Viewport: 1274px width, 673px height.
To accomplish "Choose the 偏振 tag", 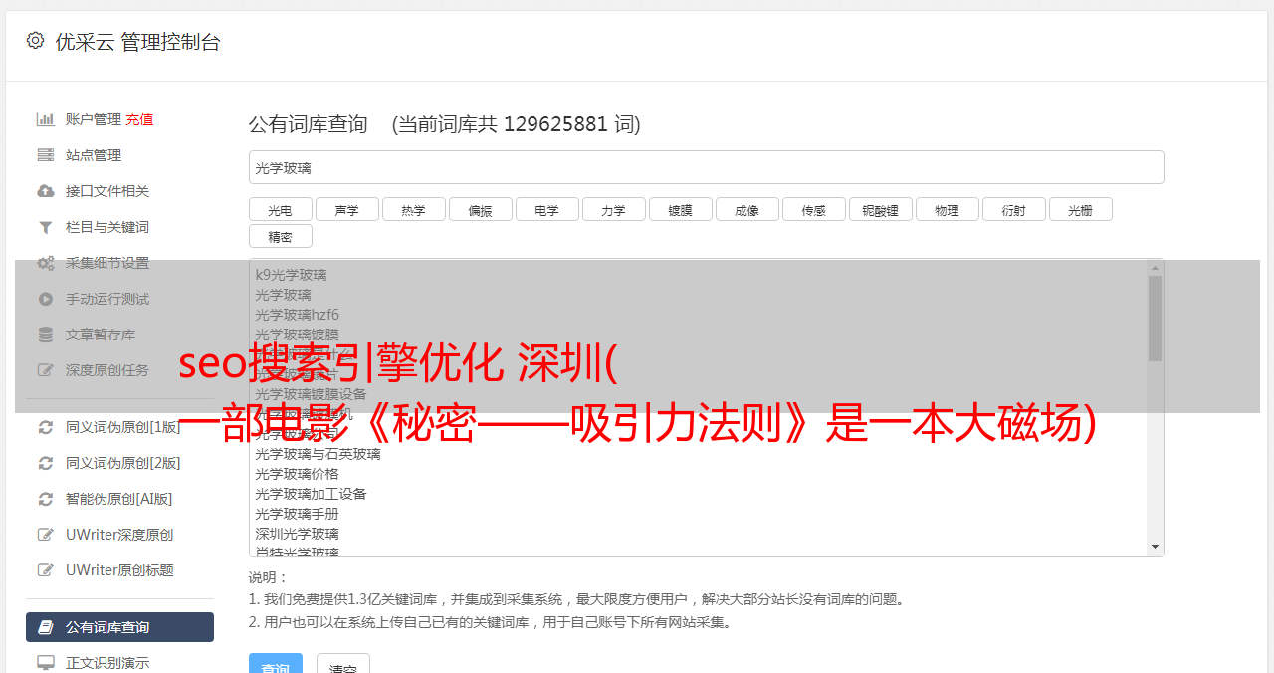I will [x=480, y=209].
